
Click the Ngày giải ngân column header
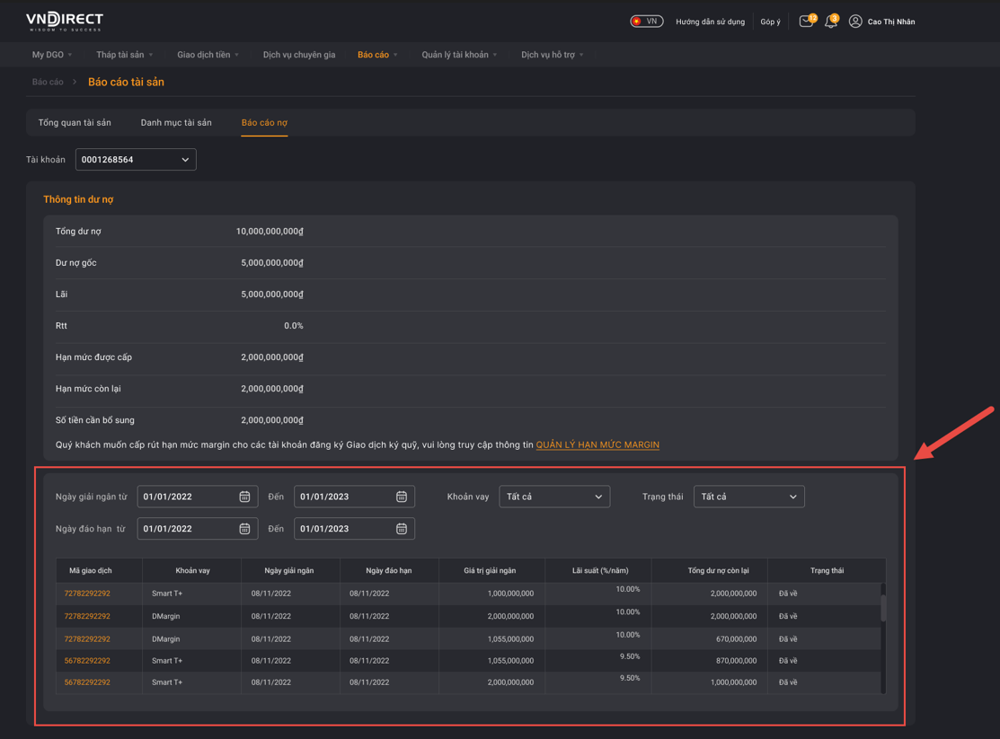[289, 571]
